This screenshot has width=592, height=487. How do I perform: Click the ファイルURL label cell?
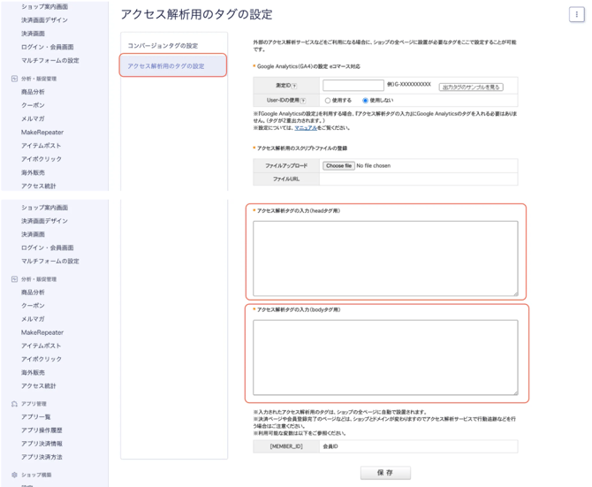coord(286,179)
